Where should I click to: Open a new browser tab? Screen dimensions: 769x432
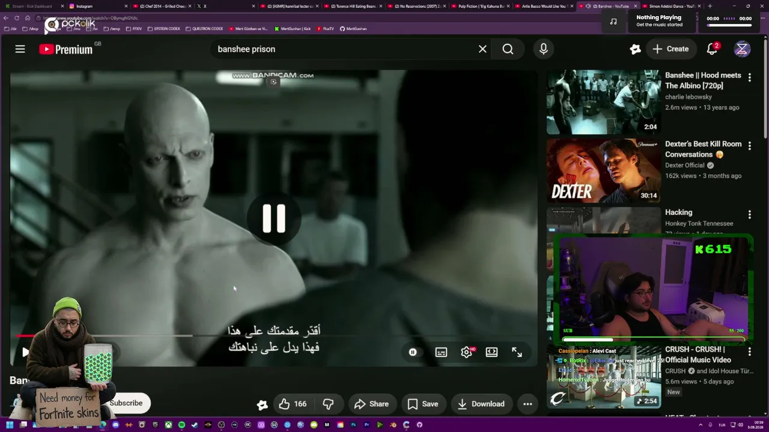710,6
